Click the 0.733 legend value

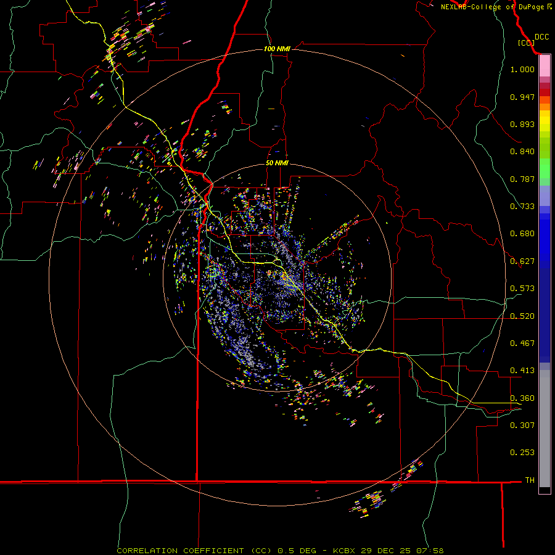tap(522, 207)
